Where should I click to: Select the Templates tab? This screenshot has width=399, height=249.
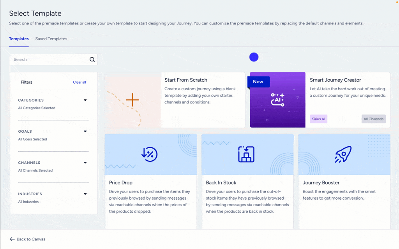coord(19,39)
